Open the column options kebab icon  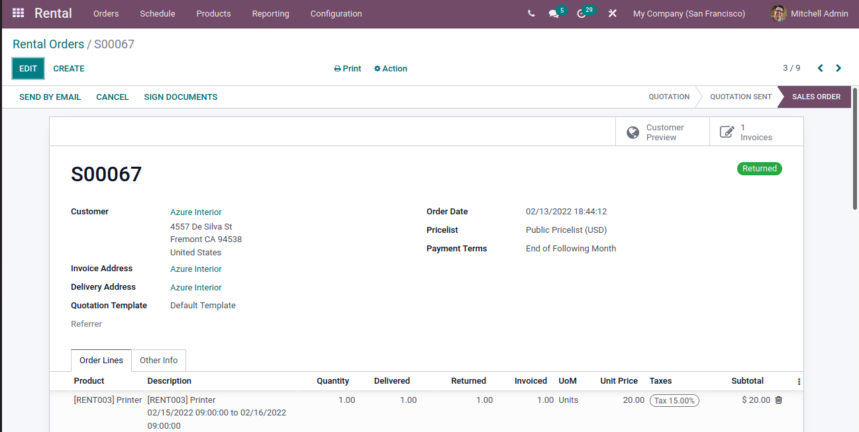(x=799, y=382)
